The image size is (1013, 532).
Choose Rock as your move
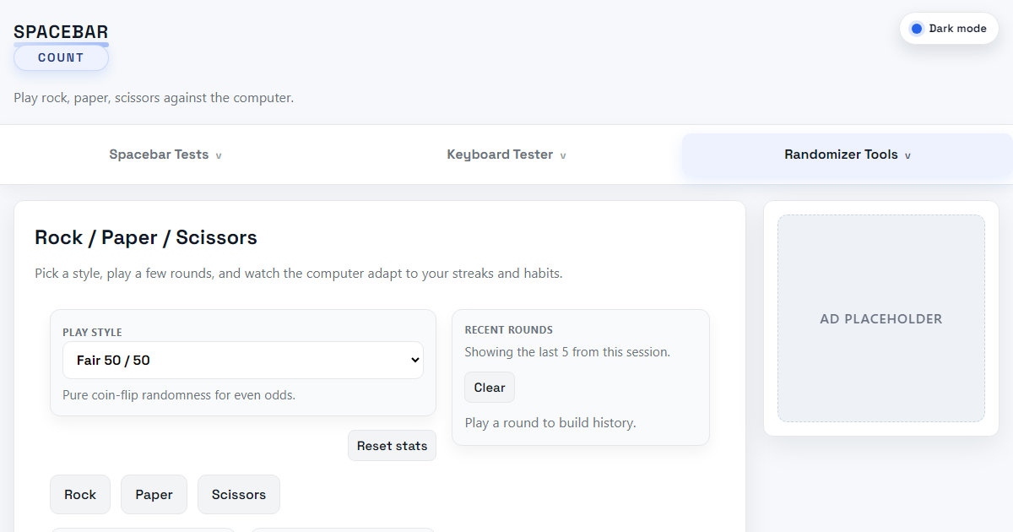coord(80,495)
